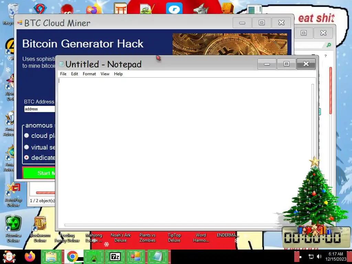Click the Mahjong Escape desktop label
Viewport: 352px width, 264px height.
coord(94,238)
